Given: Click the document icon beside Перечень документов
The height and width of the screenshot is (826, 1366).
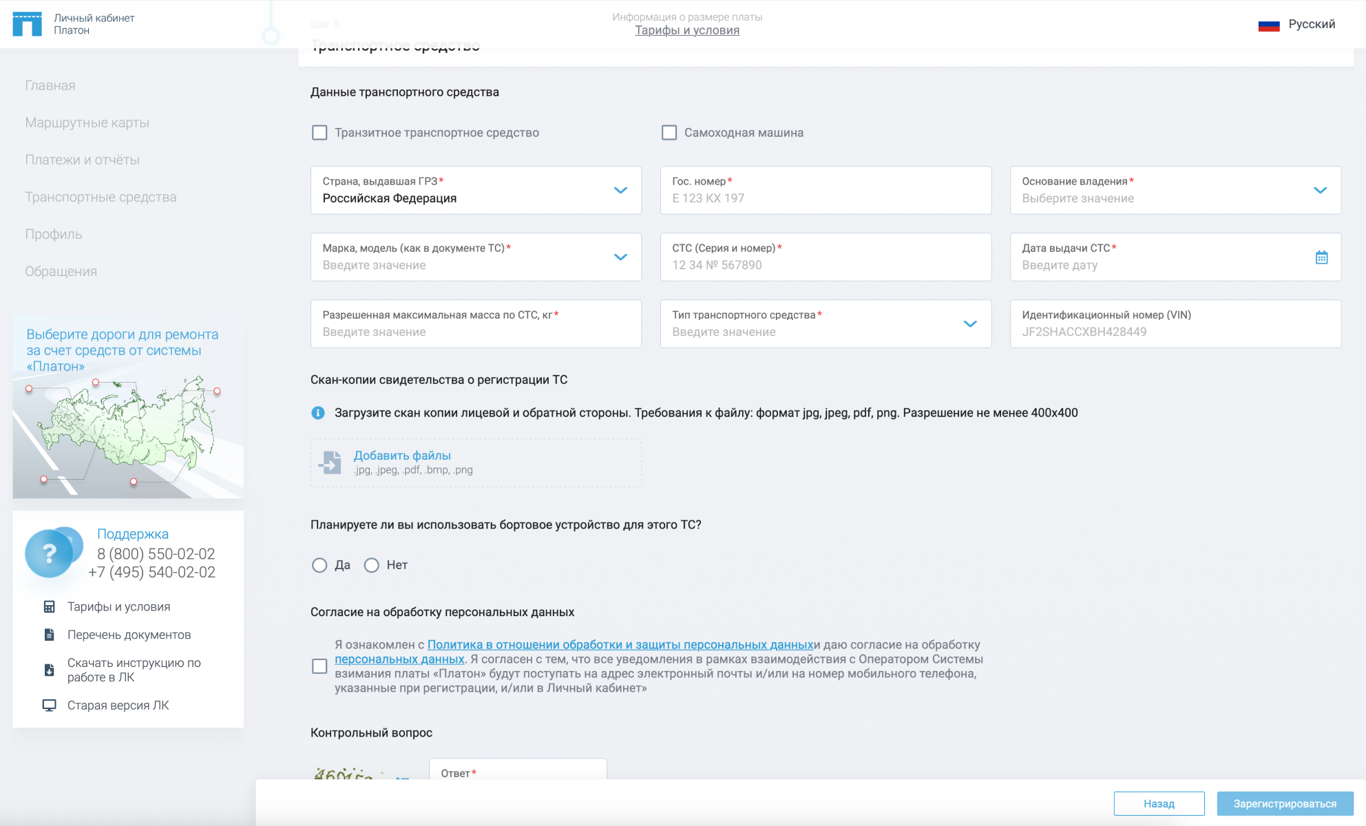Looking at the screenshot, I should pyautogui.click(x=48, y=634).
